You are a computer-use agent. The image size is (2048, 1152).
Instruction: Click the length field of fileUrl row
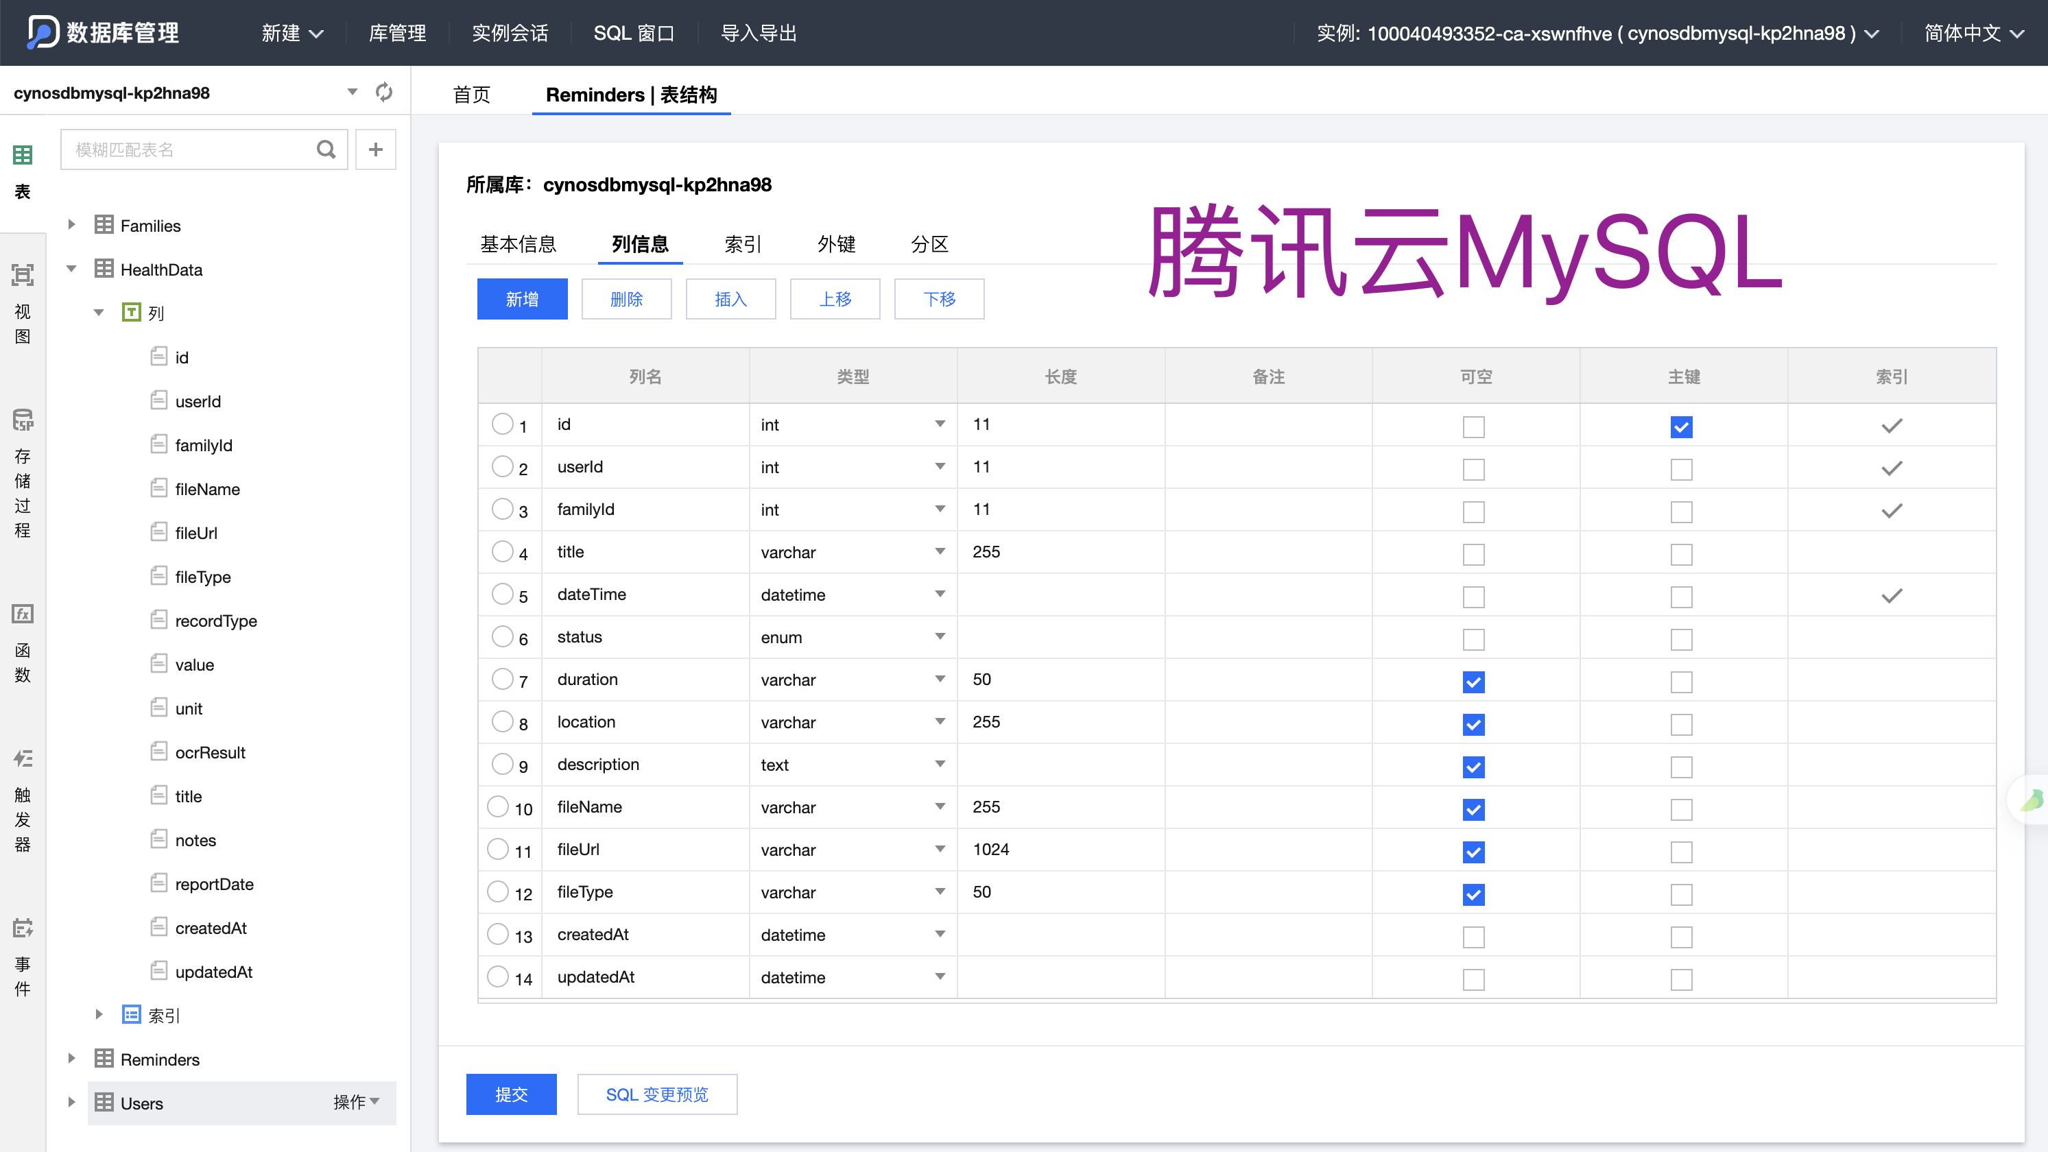pyautogui.click(x=1060, y=849)
